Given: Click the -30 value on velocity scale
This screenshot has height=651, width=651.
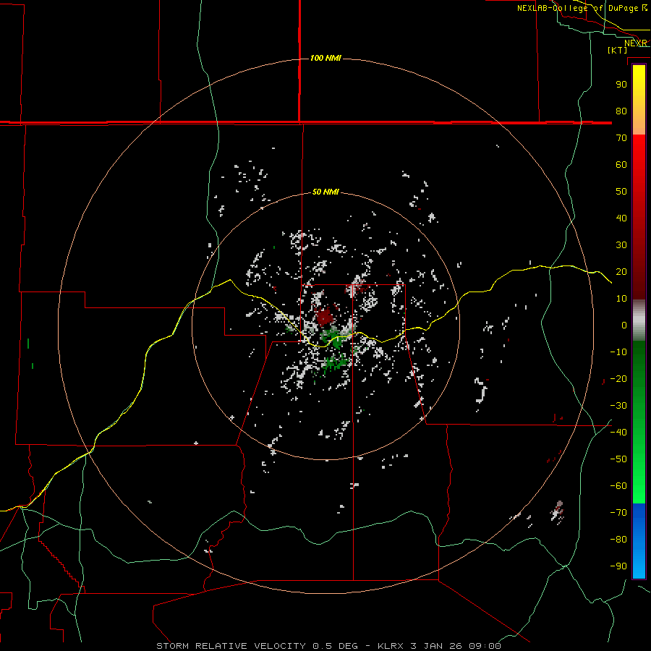Looking at the screenshot, I should 618,406.
